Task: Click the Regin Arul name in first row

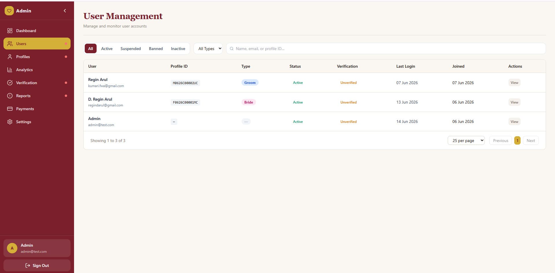Action: coord(98,80)
